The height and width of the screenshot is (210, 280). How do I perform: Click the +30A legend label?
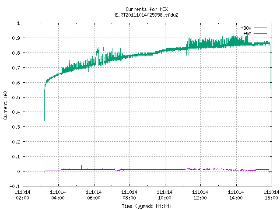(x=246, y=28)
